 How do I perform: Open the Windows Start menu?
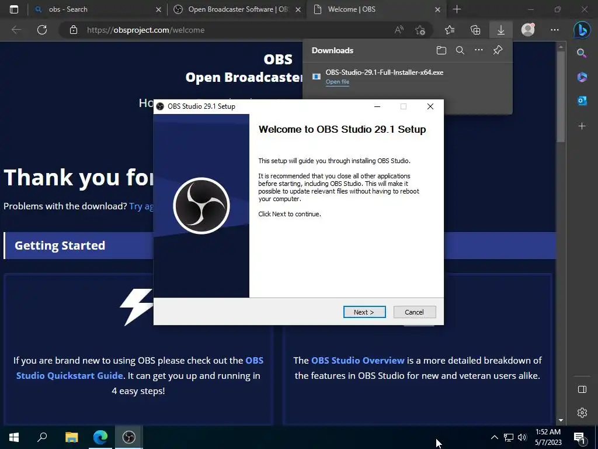tap(14, 437)
